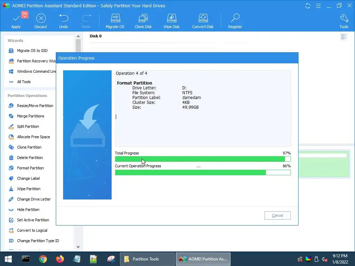Open the Wipe Disk tool
The height and width of the screenshot is (266, 355).
point(171,21)
